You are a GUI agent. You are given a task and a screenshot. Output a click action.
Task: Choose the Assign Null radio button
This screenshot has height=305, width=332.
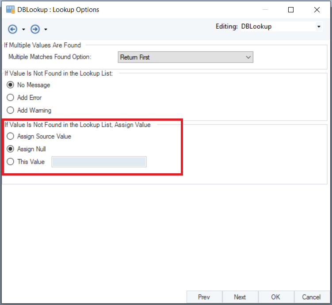pyautogui.click(x=11, y=149)
